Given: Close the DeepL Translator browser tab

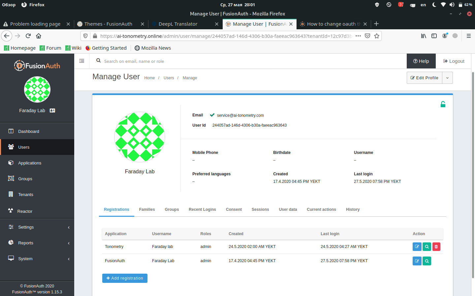Looking at the screenshot, I should click(x=217, y=24).
